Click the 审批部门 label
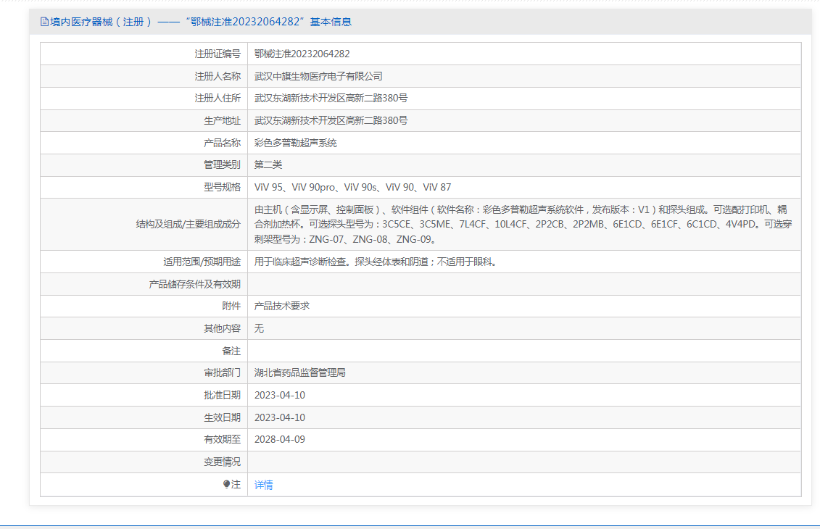Image resolution: width=820 pixels, height=529 pixels. click(223, 372)
